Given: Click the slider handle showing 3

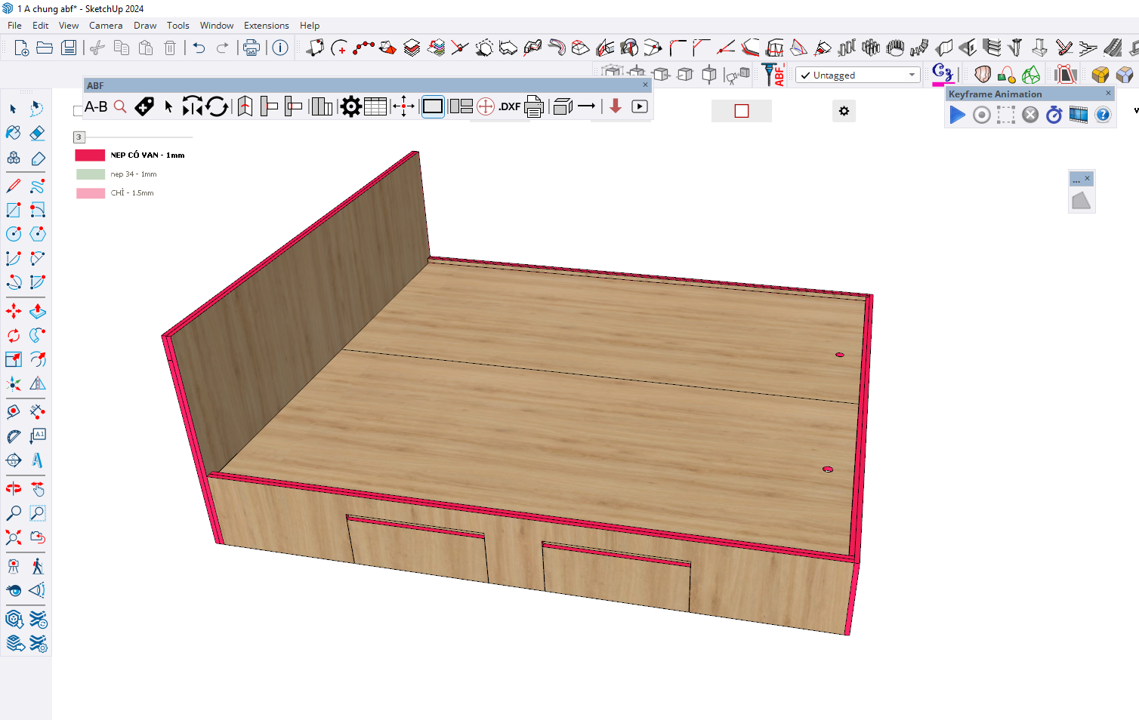Looking at the screenshot, I should [79, 137].
